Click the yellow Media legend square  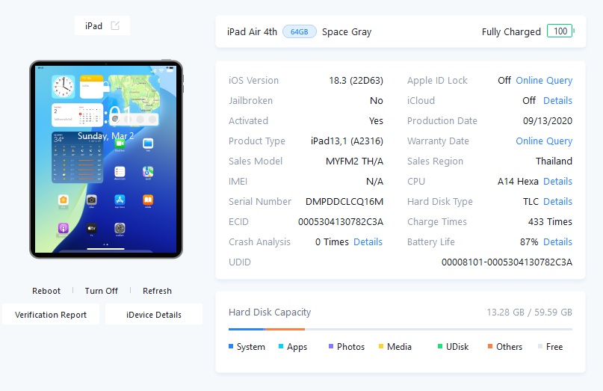click(x=381, y=346)
